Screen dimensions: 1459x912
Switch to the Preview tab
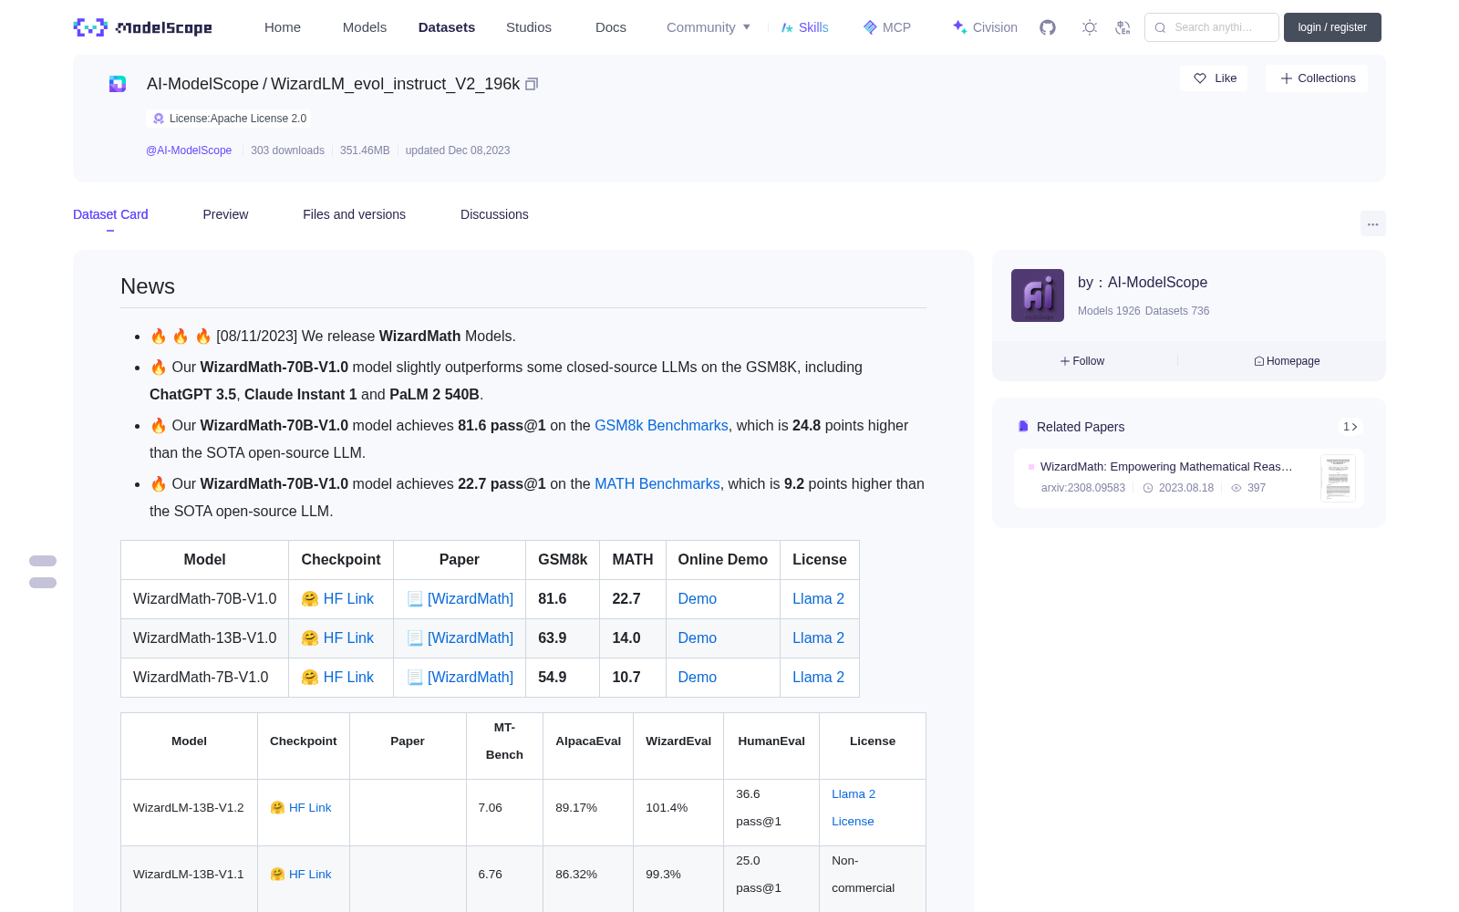225,214
